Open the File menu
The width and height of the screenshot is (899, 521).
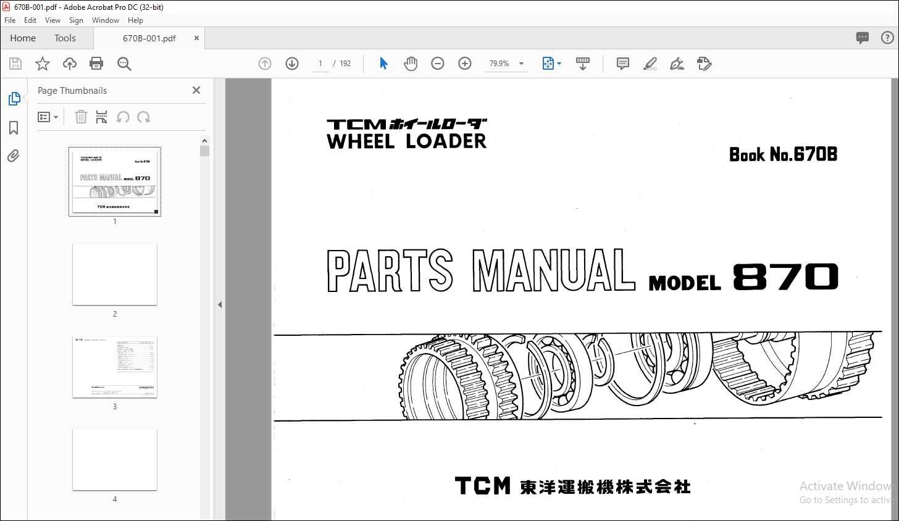tap(10, 20)
